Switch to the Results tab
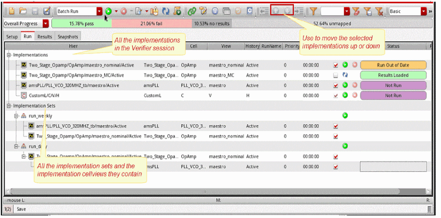Screen dimensions: 441x218 44,37
